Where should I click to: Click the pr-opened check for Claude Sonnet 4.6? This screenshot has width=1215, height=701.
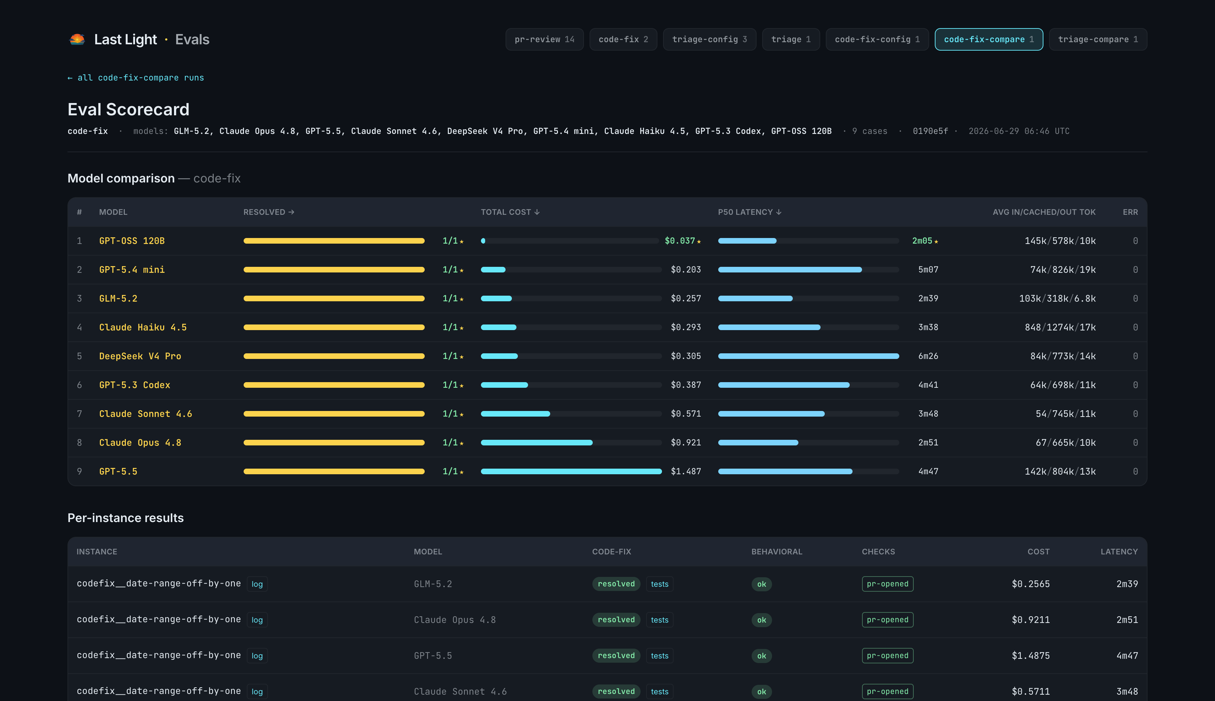click(888, 692)
